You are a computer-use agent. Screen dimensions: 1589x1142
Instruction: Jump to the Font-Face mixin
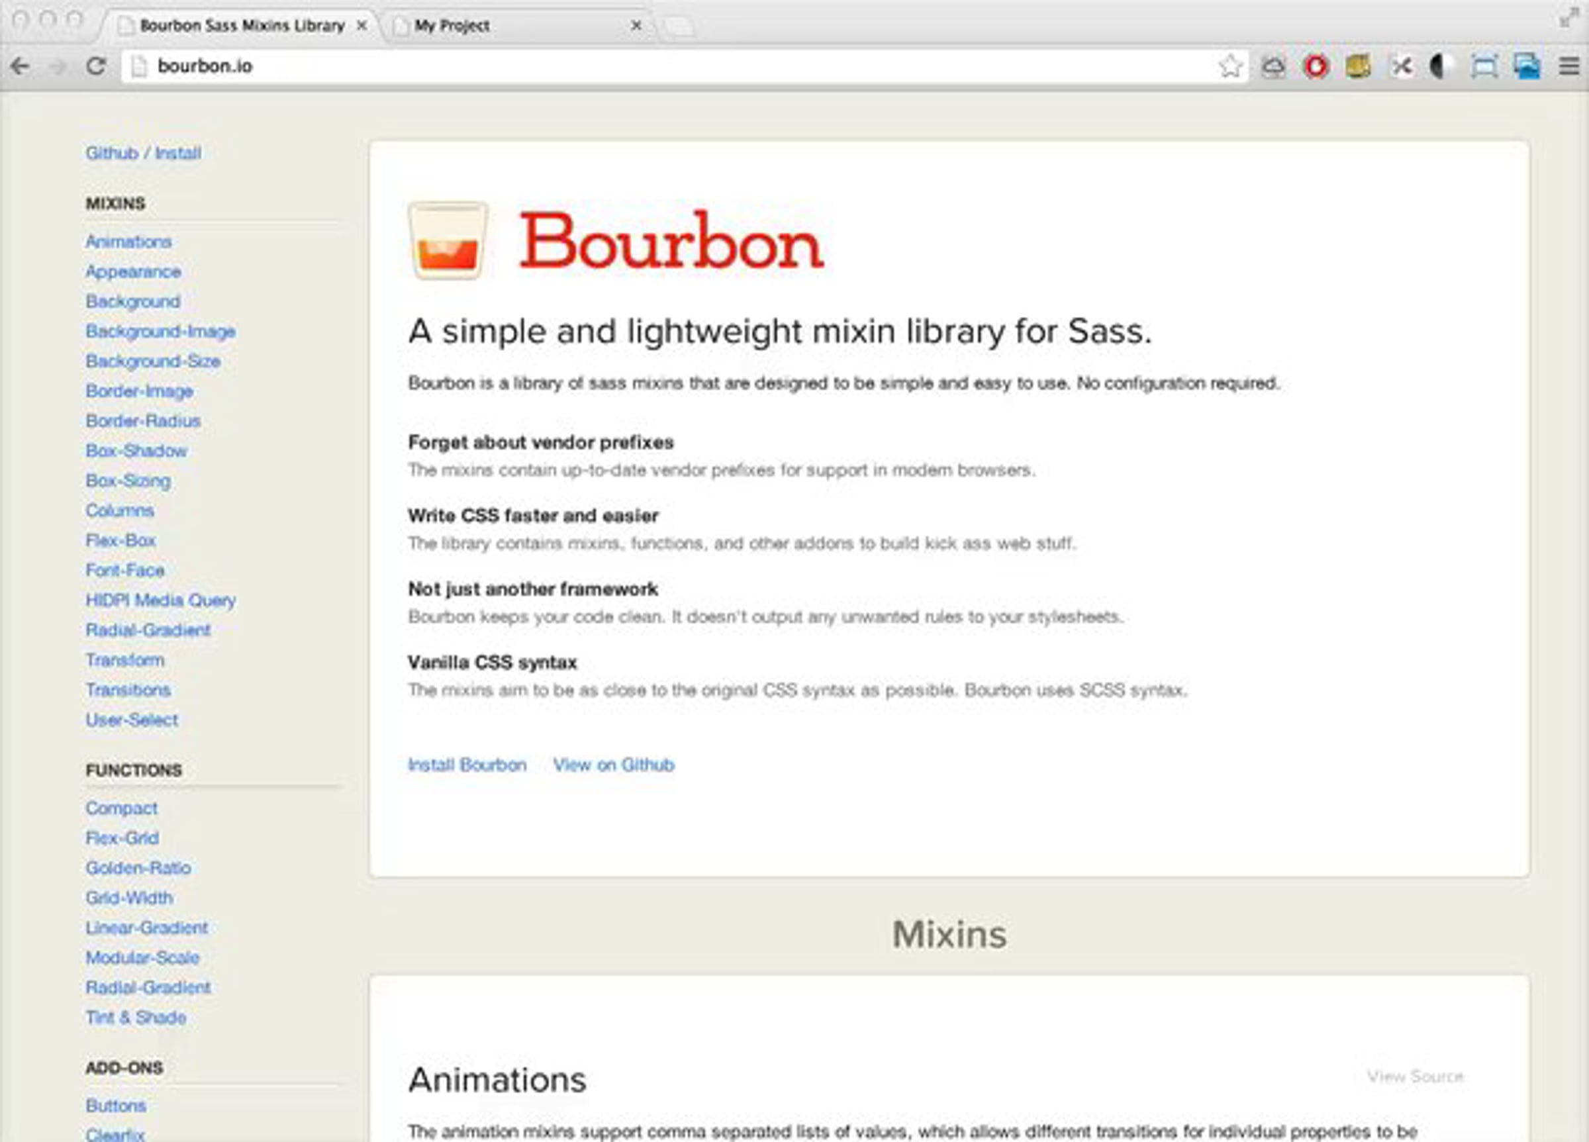coord(124,570)
